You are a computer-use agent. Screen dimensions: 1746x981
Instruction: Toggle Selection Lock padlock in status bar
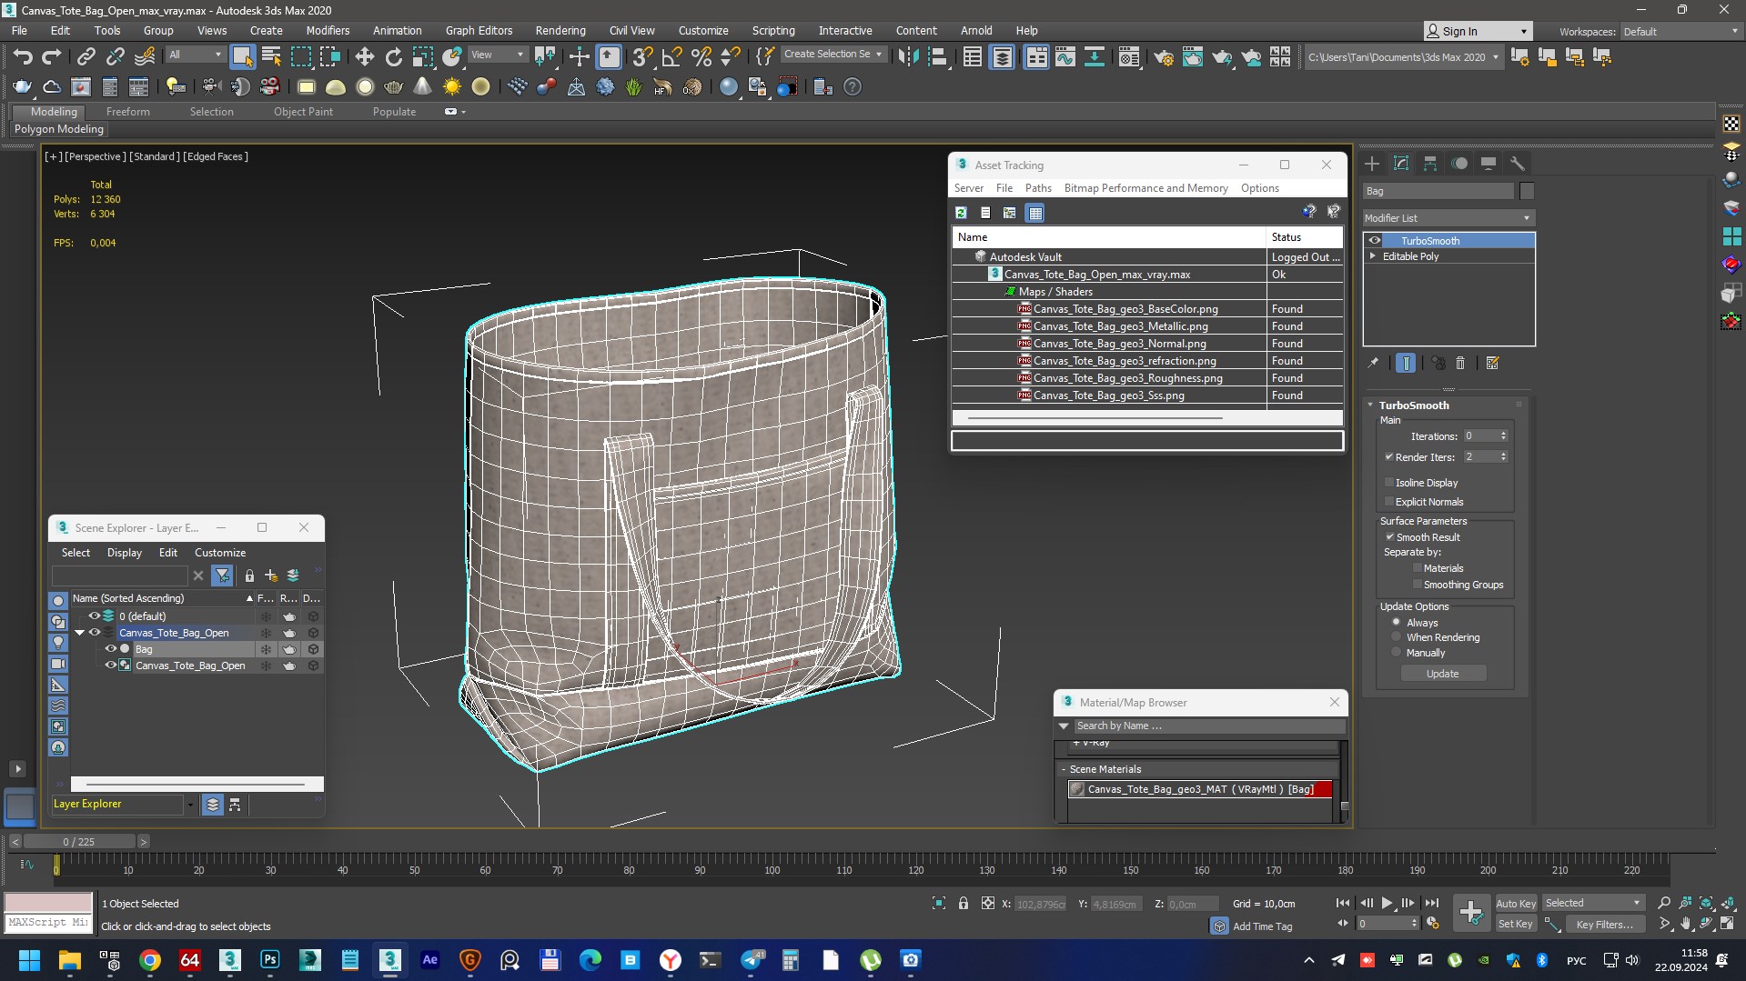(963, 903)
